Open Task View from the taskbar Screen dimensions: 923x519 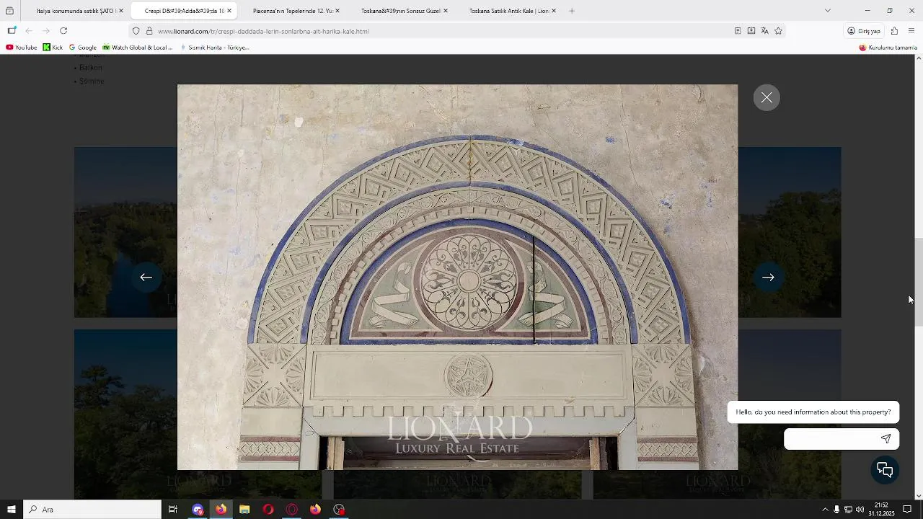pyautogui.click(x=173, y=510)
